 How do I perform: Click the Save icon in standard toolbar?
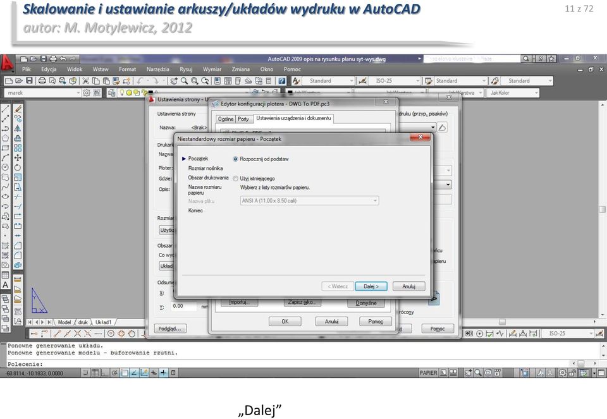(29, 81)
